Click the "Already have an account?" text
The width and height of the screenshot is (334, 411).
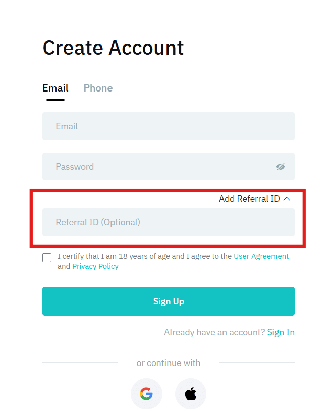click(x=214, y=332)
